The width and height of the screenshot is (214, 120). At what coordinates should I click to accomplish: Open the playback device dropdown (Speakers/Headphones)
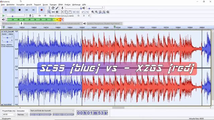tap(104, 24)
